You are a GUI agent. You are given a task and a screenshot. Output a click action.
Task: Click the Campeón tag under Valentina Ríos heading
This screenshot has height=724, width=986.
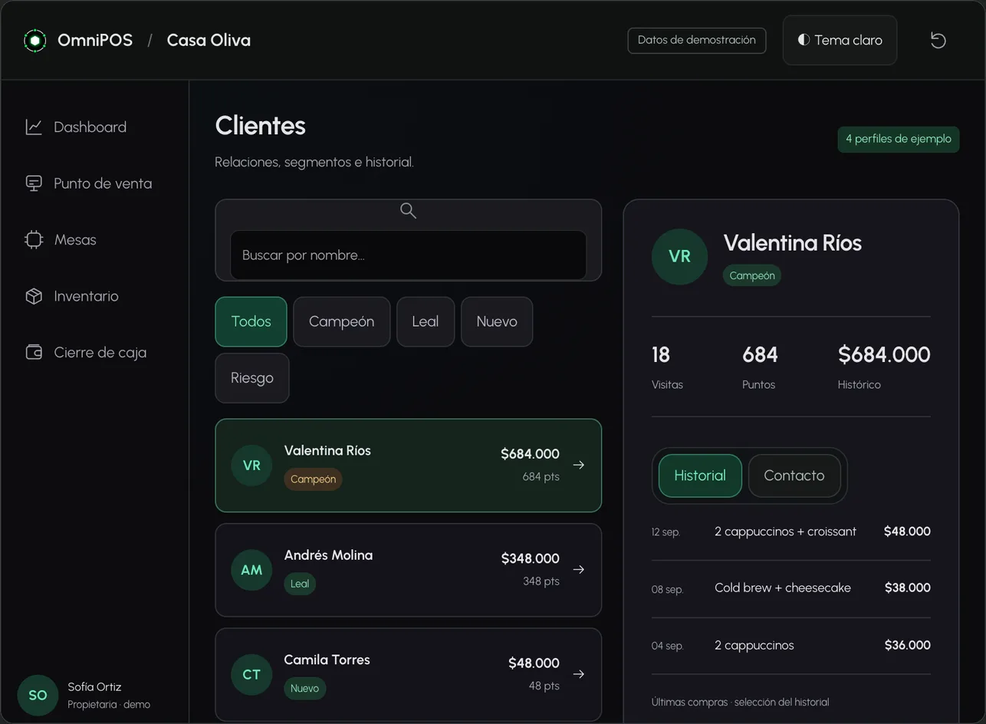751,275
